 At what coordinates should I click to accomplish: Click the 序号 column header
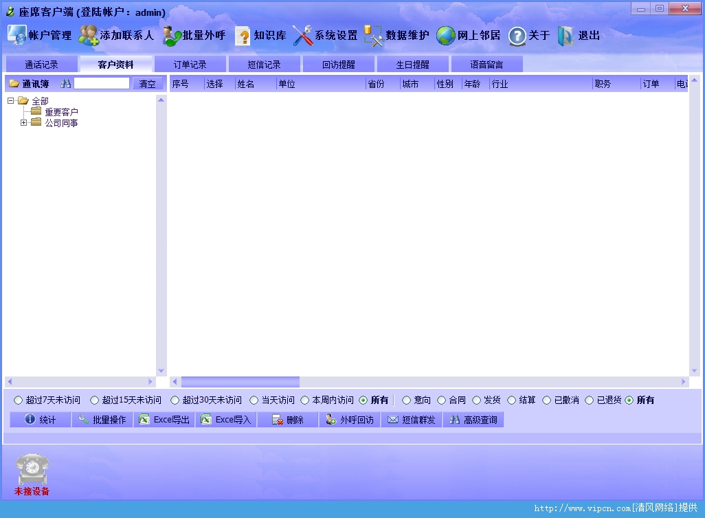tap(187, 84)
